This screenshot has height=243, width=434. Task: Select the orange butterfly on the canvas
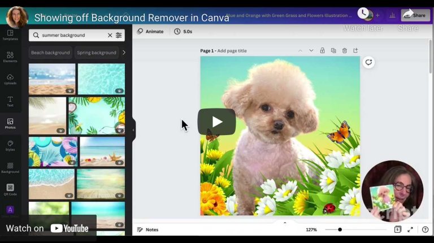coord(340,133)
